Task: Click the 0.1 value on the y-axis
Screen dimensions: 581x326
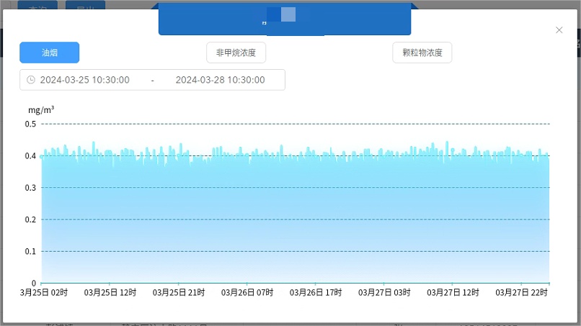Action: coord(30,251)
